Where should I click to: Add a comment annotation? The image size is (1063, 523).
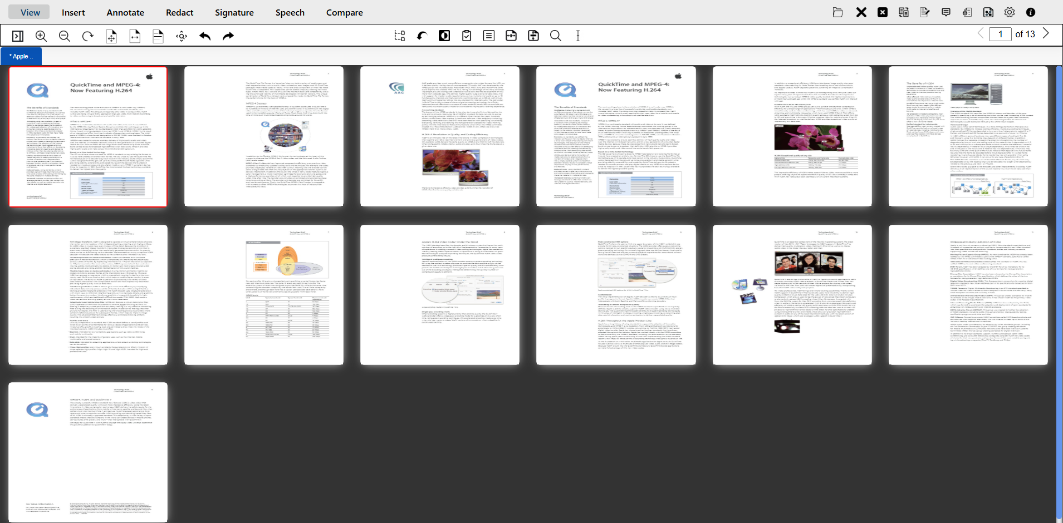point(946,12)
